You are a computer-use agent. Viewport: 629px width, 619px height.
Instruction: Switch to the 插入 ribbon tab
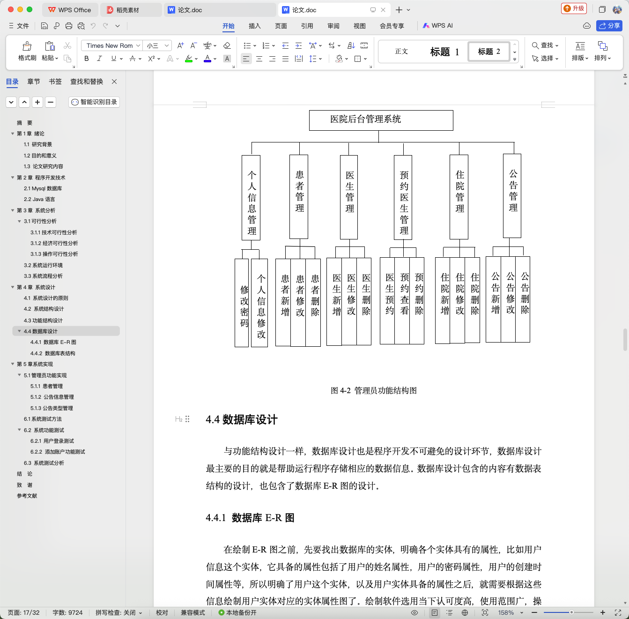pyautogui.click(x=255, y=26)
